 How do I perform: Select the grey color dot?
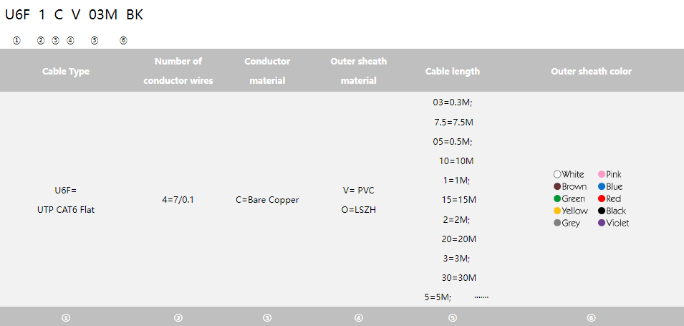(x=557, y=223)
